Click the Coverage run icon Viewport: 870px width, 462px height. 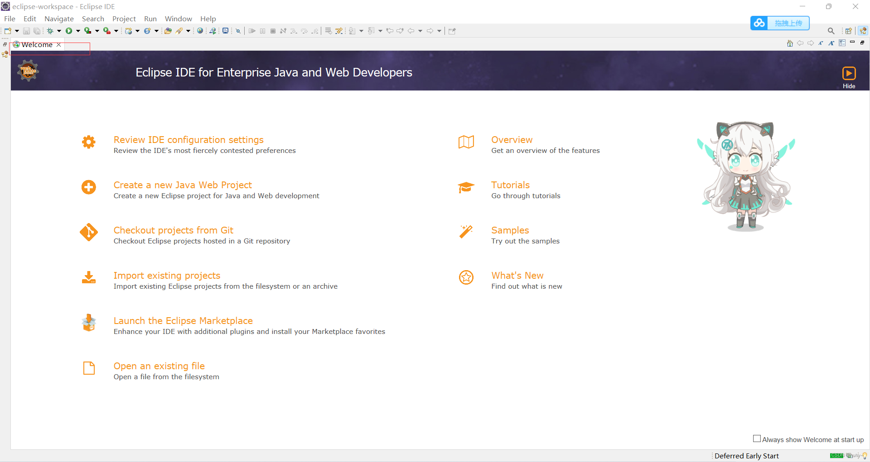click(x=88, y=31)
